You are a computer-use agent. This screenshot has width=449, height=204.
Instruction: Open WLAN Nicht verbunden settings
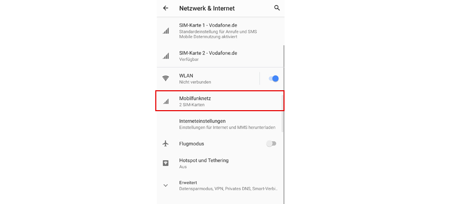point(208,79)
